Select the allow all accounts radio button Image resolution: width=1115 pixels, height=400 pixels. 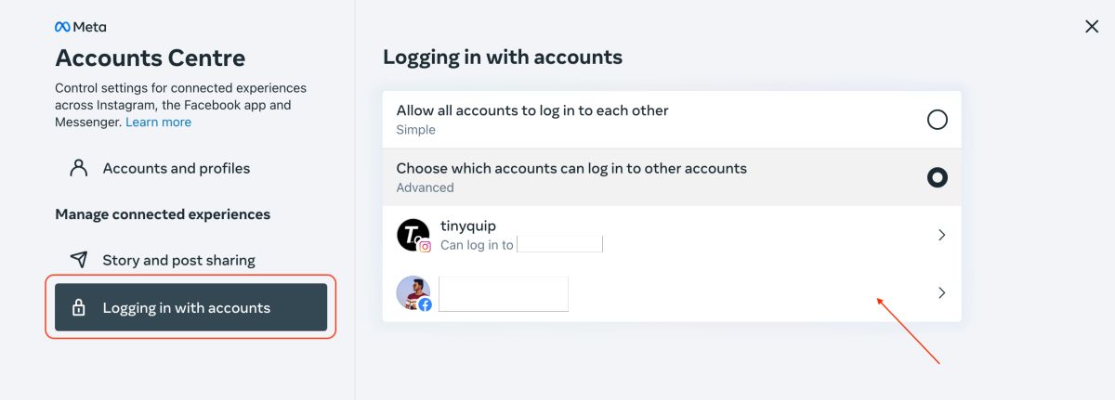(938, 119)
